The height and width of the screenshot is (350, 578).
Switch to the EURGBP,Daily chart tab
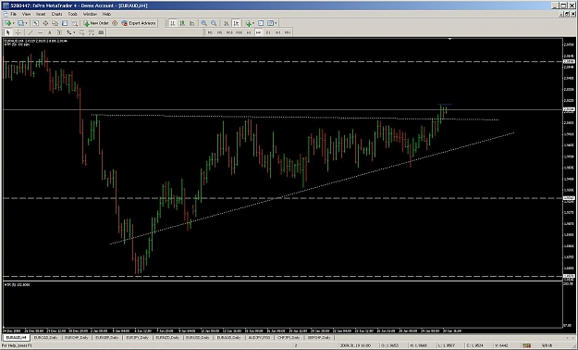pos(107,337)
